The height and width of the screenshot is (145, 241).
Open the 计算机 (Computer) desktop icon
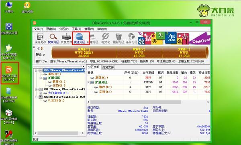pyautogui.click(x=9, y=7)
